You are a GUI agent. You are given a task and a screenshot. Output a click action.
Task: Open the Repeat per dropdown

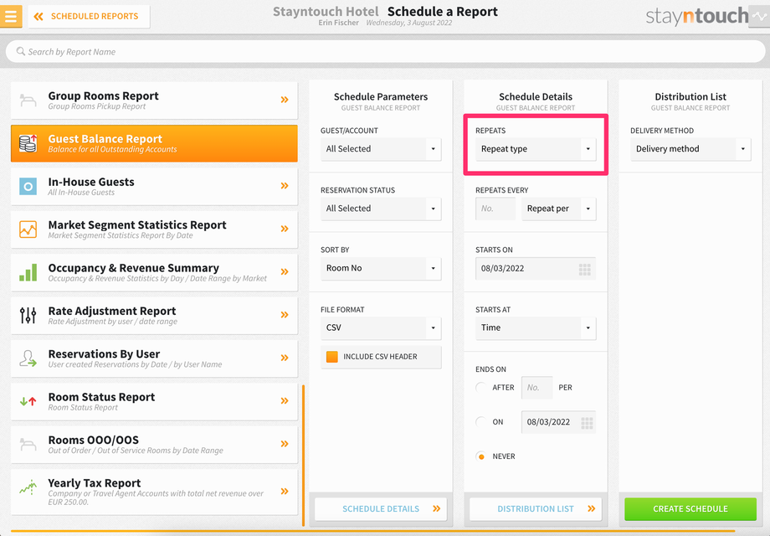tap(559, 209)
